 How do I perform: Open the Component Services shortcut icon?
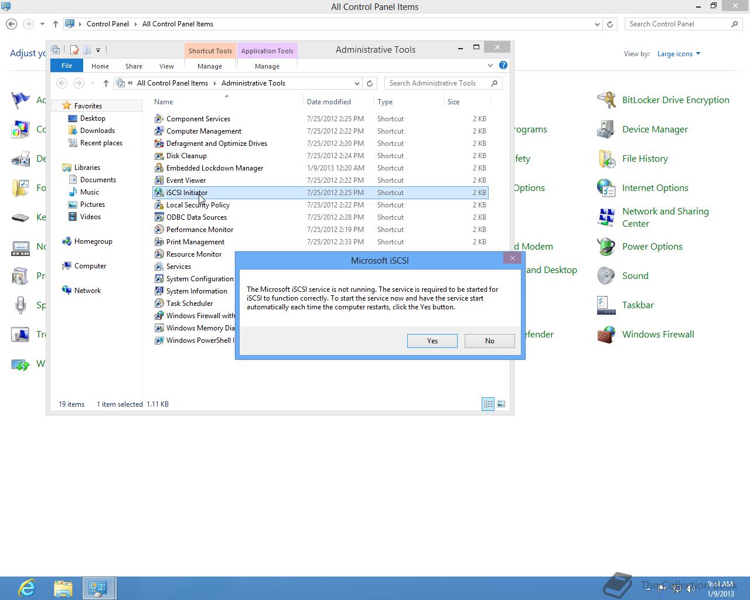coord(159,119)
